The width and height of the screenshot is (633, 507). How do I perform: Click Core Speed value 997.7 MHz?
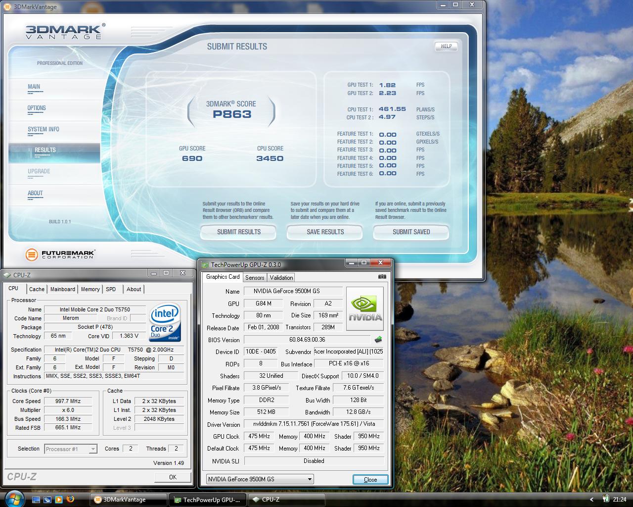68,401
